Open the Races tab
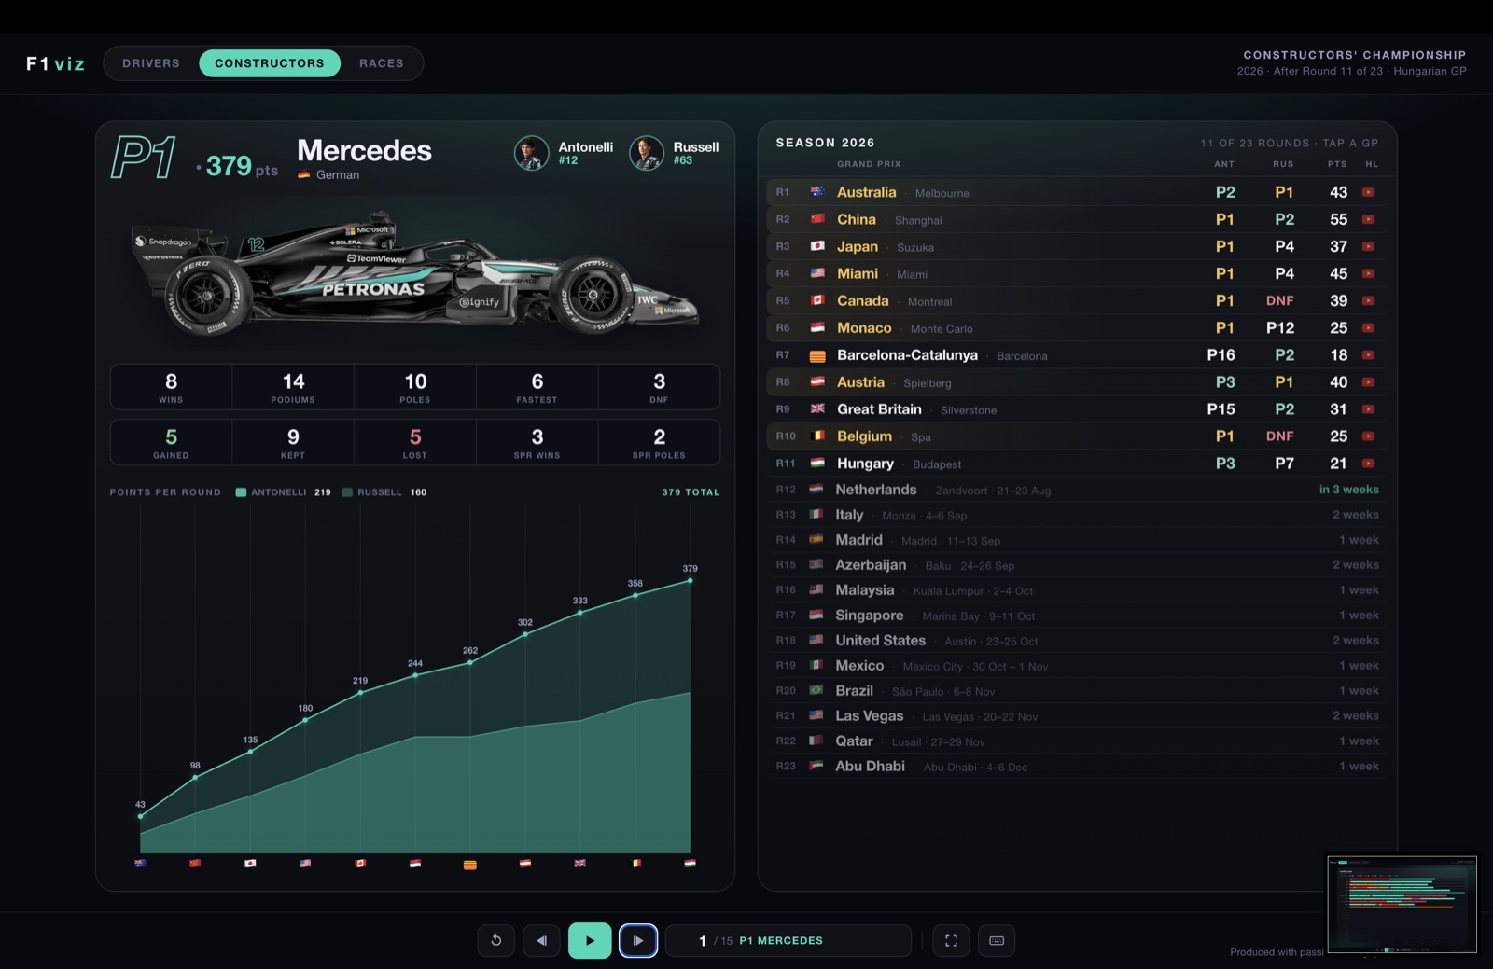The height and width of the screenshot is (969, 1493). (382, 63)
